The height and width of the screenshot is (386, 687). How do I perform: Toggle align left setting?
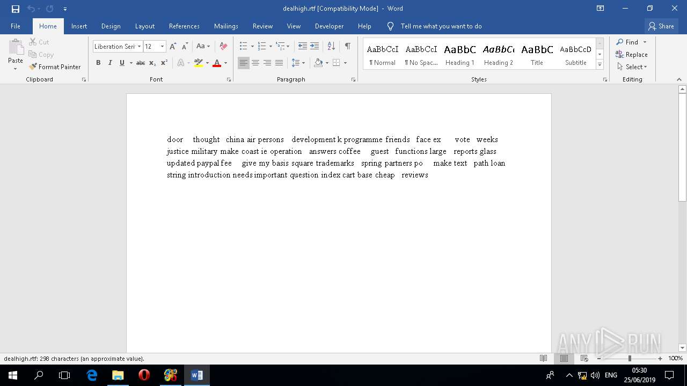coord(244,63)
